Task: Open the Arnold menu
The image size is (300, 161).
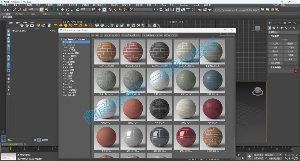Action: click(x=197, y=5)
